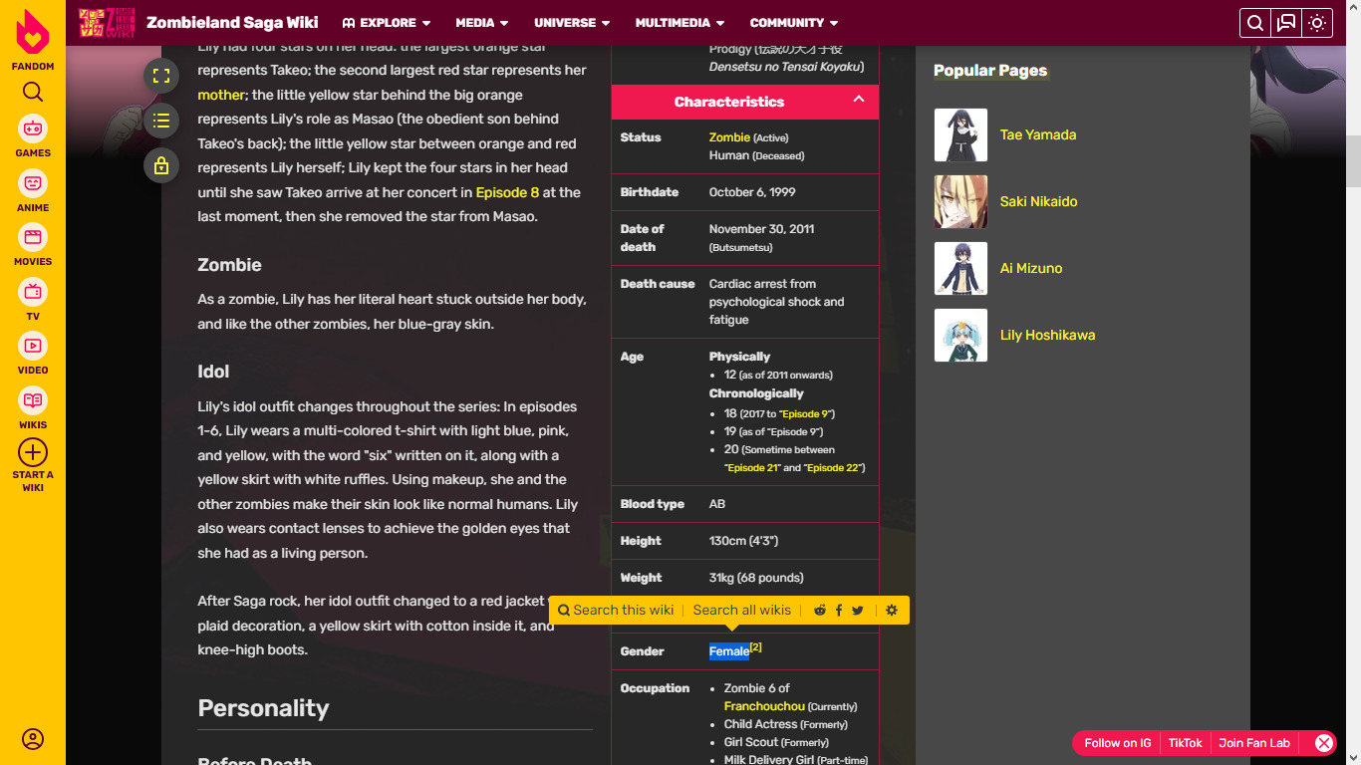This screenshot has height=765, width=1361.
Task: Collapse the Characteristics section
Action: (858, 100)
